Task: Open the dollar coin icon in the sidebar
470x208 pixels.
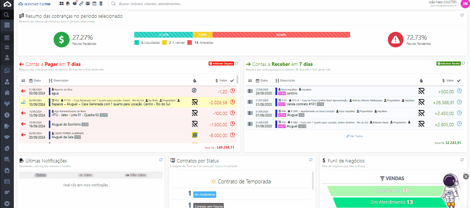Action: tap(7, 115)
